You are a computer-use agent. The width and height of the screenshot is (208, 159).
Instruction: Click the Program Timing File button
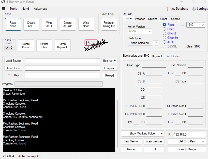click(x=109, y=24)
